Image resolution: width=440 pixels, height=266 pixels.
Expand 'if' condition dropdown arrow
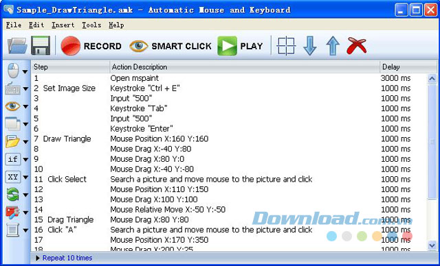click(x=25, y=160)
